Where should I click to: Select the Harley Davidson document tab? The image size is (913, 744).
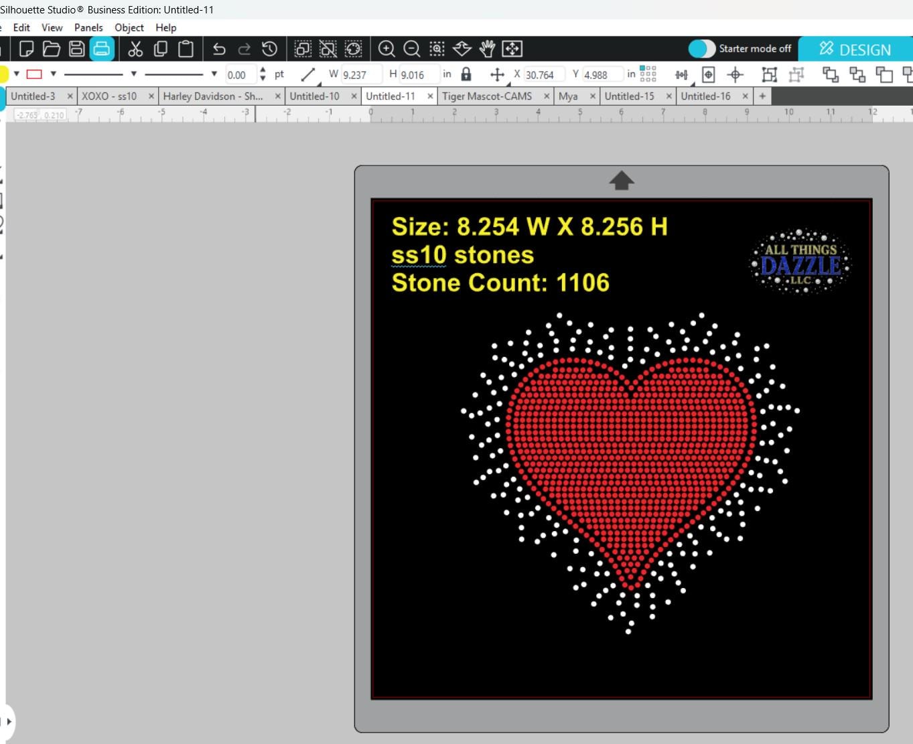(213, 96)
